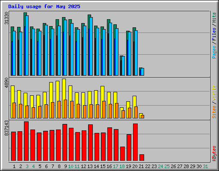
Task: Click the orange "Sites" legend label
Action: [x=214, y=112]
